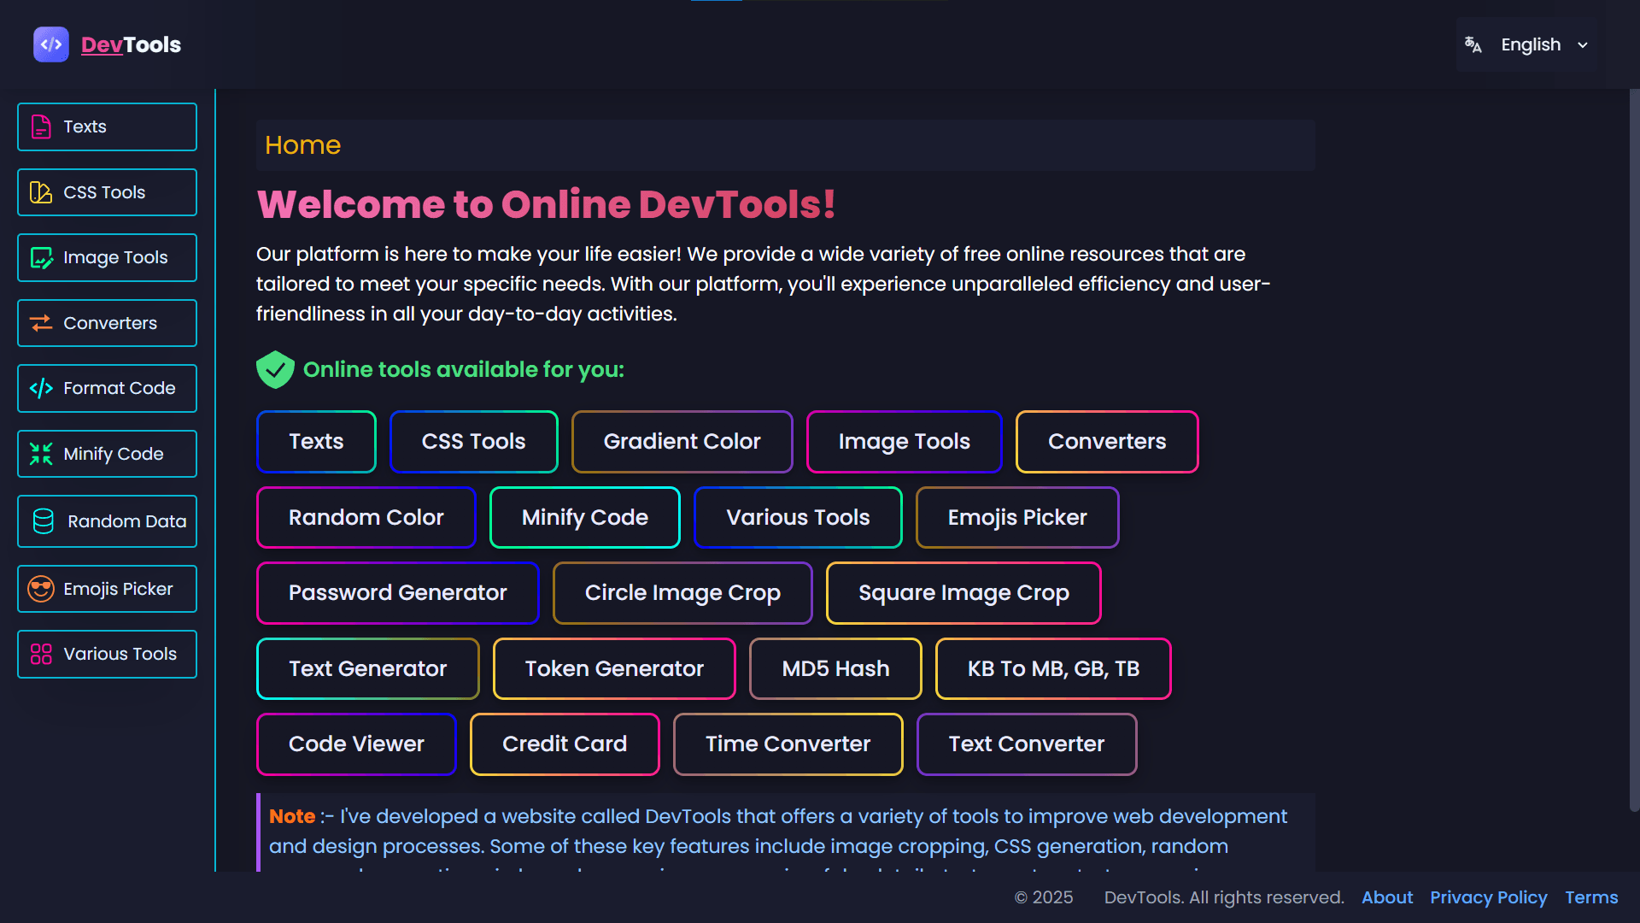1640x923 pixels.
Task: Select the Various Tools grid icon
Action: [x=41, y=654]
